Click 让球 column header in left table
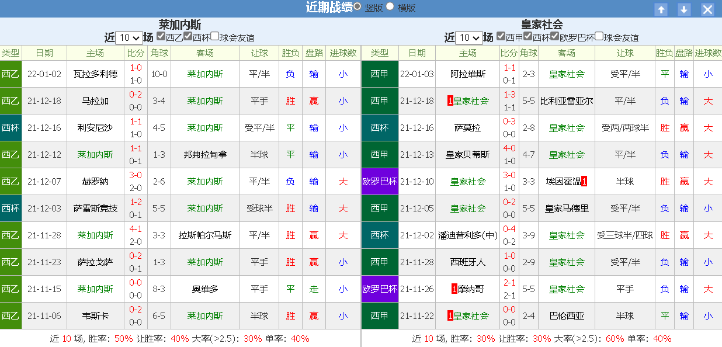Screen dimensions: 722x347 click(x=259, y=53)
